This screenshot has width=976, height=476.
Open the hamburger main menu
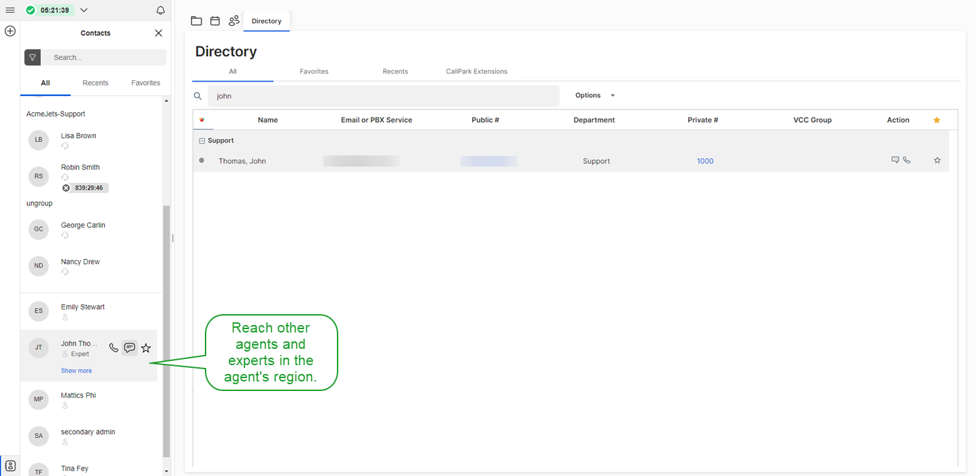[x=10, y=10]
